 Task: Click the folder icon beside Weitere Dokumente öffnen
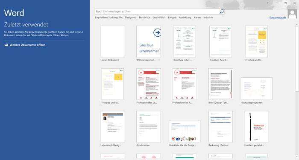point(6,45)
